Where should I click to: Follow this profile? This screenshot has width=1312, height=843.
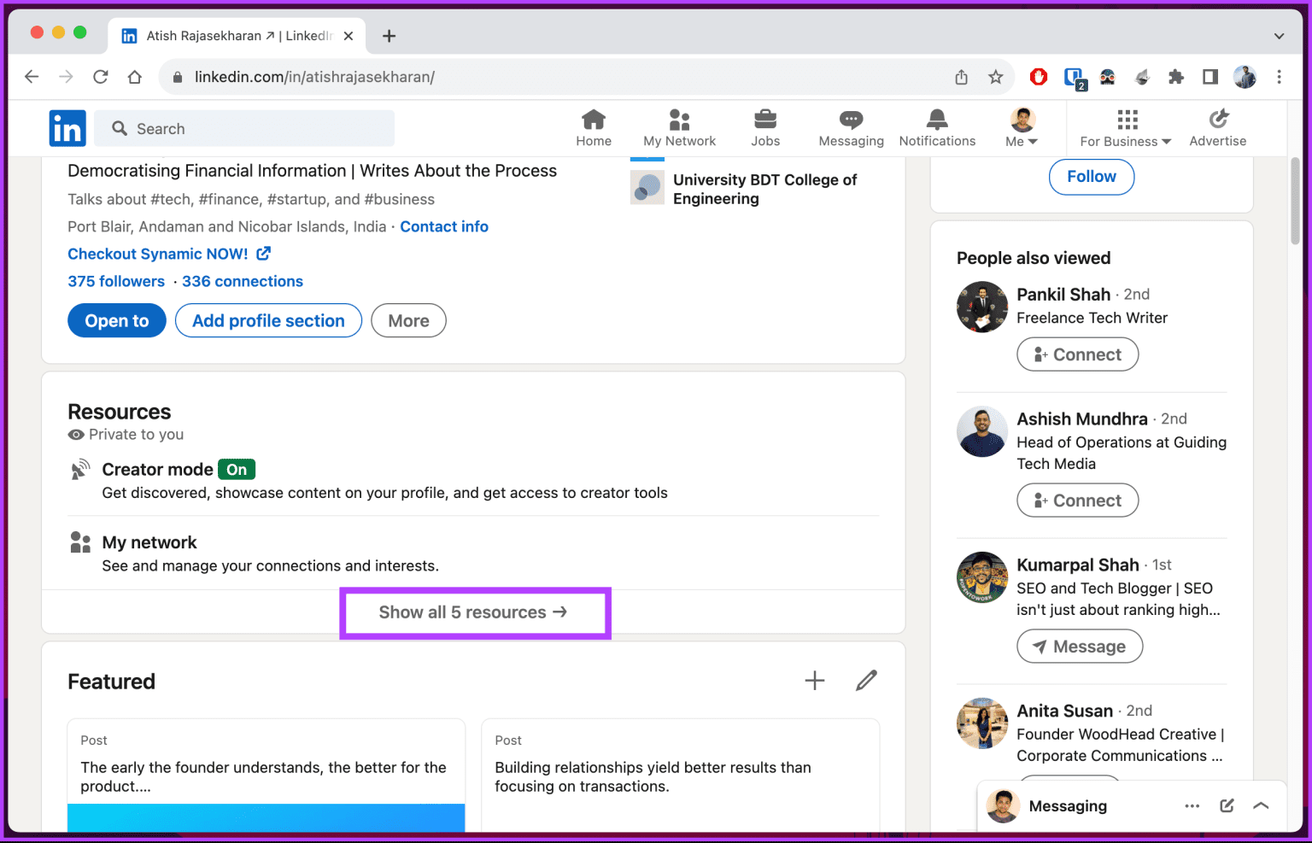click(1091, 177)
